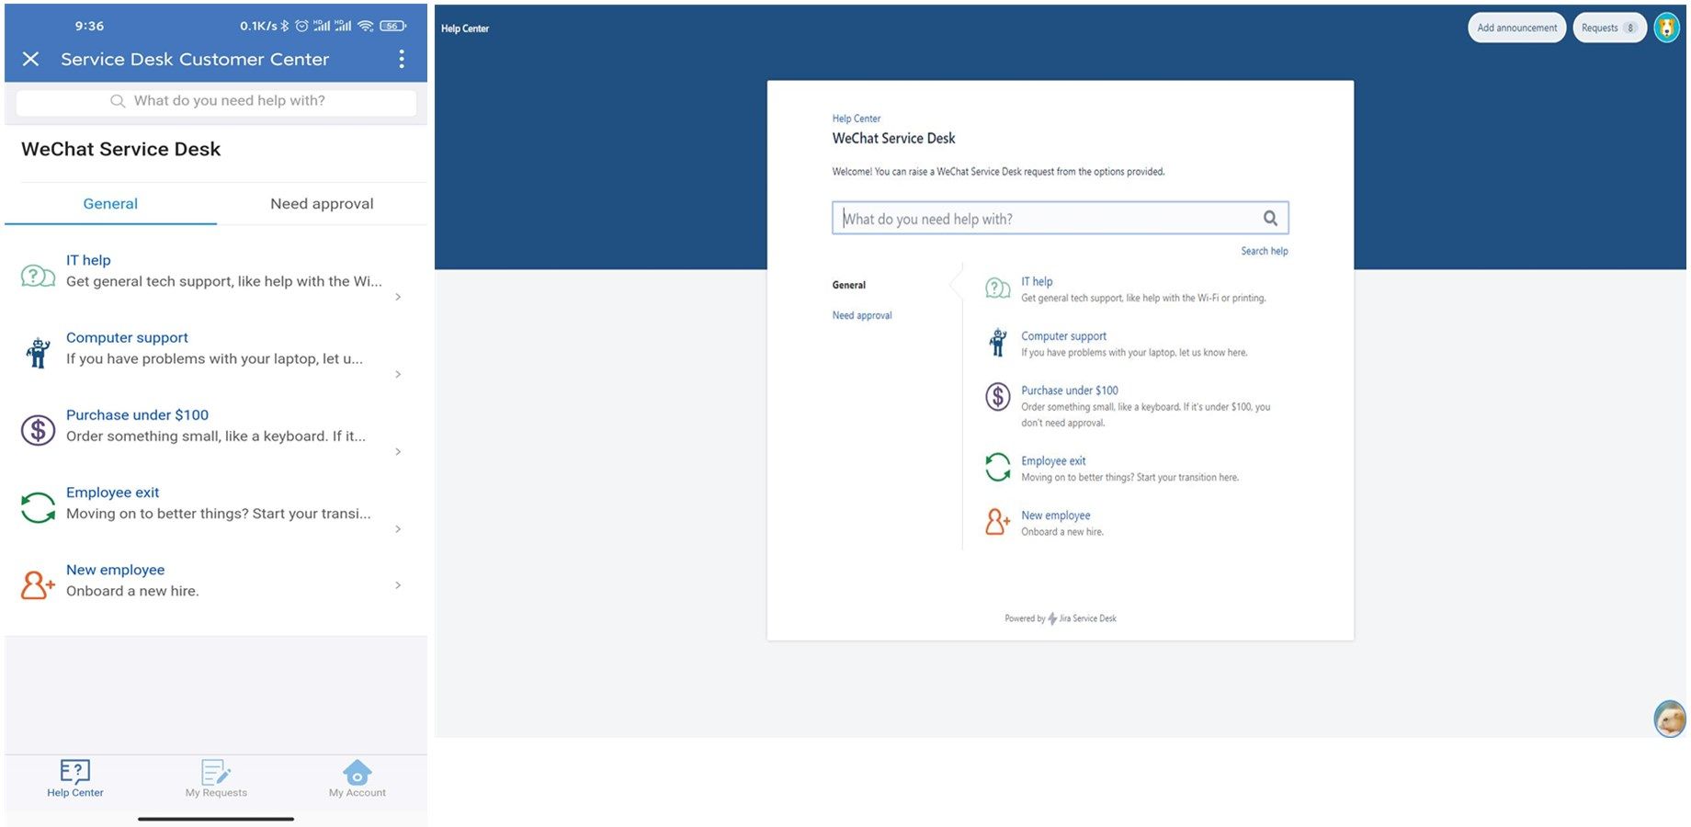Click the IT help speech-bubble icon on desktop portal
1691x827 pixels.
(998, 289)
